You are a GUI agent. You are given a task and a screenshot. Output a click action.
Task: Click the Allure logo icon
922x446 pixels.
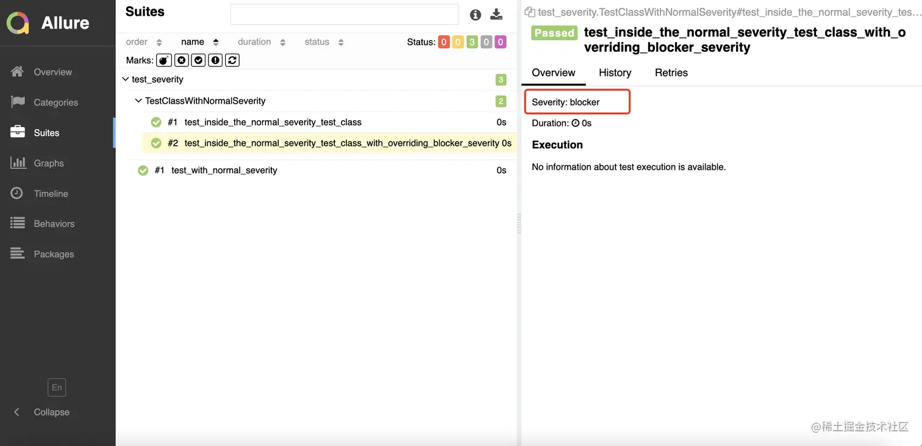(x=18, y=23)
